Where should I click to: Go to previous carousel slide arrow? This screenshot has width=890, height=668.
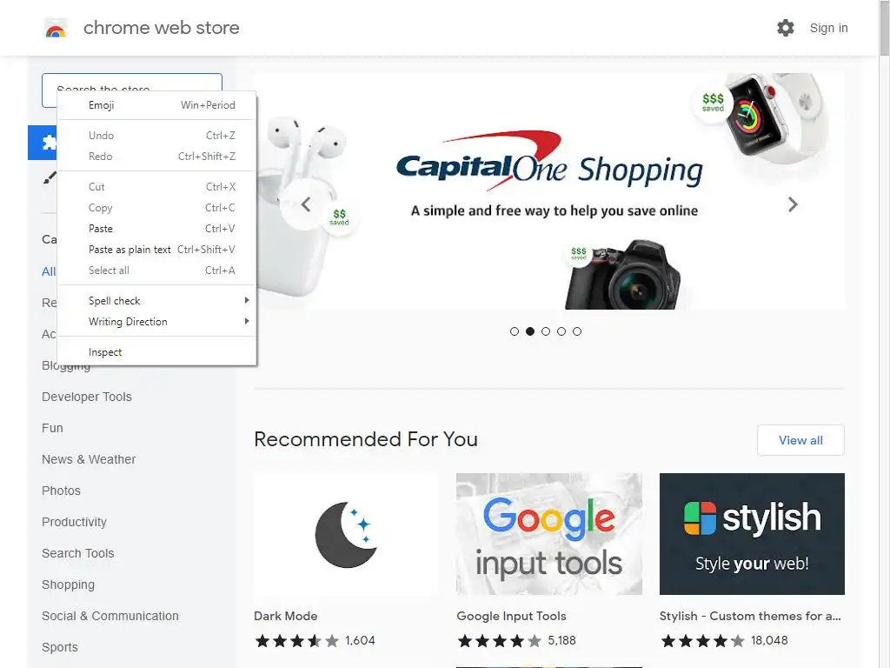click(x=306, y=204)
